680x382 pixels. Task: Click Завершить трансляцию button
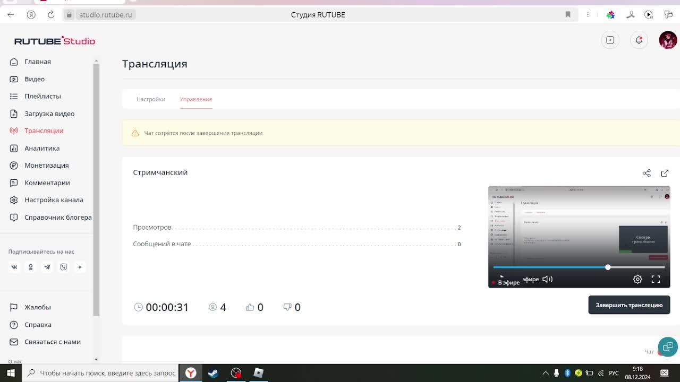point(629,305)
